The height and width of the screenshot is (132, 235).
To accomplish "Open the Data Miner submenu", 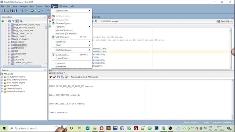I will pos(72,42).
